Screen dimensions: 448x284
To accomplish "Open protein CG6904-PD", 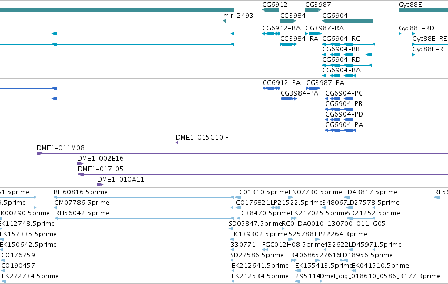I will 344,114.
